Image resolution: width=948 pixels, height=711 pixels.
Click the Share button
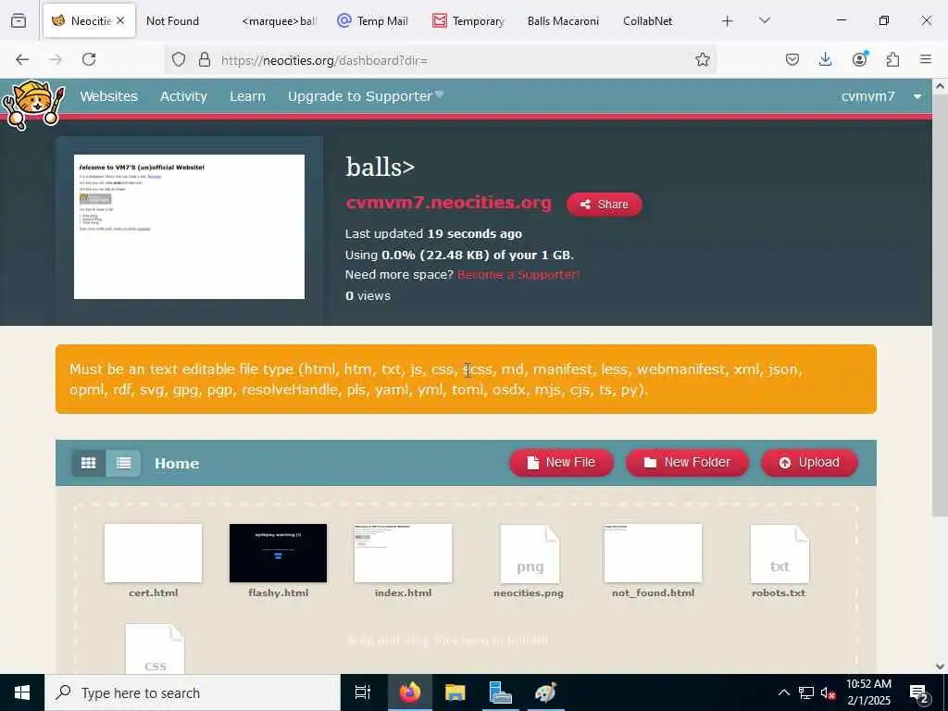[x=604, y=205]
